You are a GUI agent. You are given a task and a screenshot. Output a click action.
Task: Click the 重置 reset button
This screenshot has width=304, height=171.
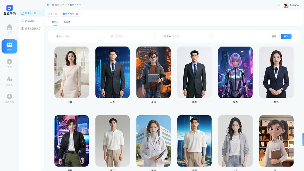click(x=274, y=36)
